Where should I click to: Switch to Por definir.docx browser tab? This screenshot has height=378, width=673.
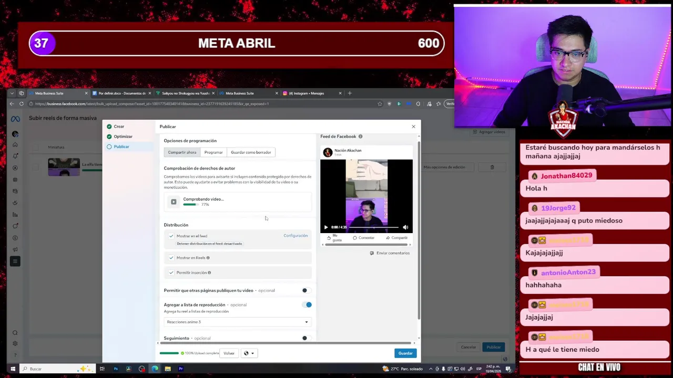pyautogui.click(x=121, y=93)
